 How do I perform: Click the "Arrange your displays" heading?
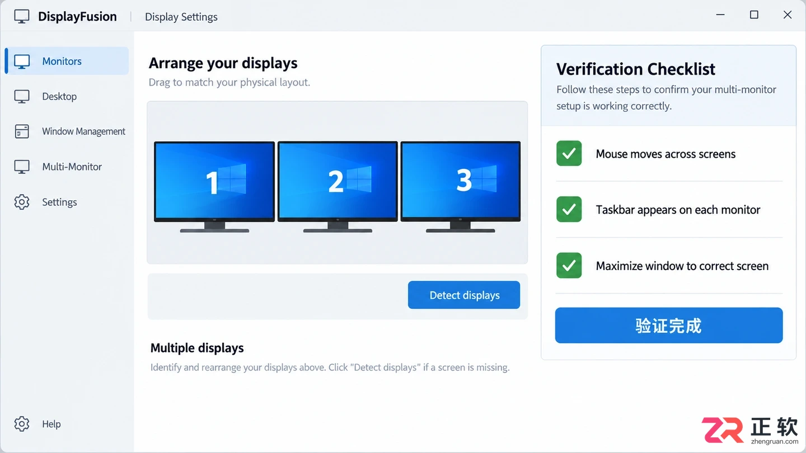point(223,63)
